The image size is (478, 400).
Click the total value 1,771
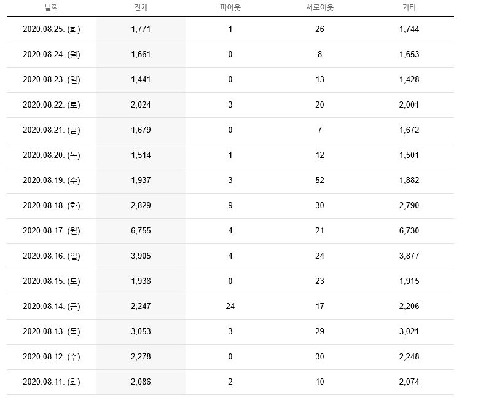141,29
